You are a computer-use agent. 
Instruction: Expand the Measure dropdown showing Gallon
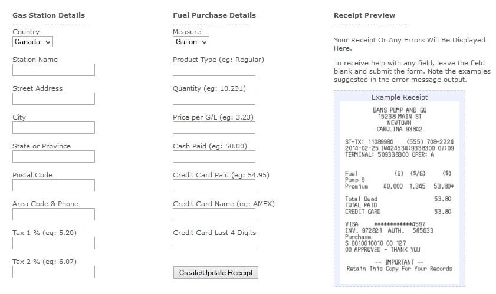point(190,42)
